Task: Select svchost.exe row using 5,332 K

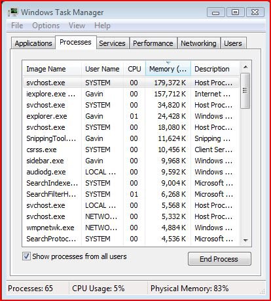Action: point(131,216)
